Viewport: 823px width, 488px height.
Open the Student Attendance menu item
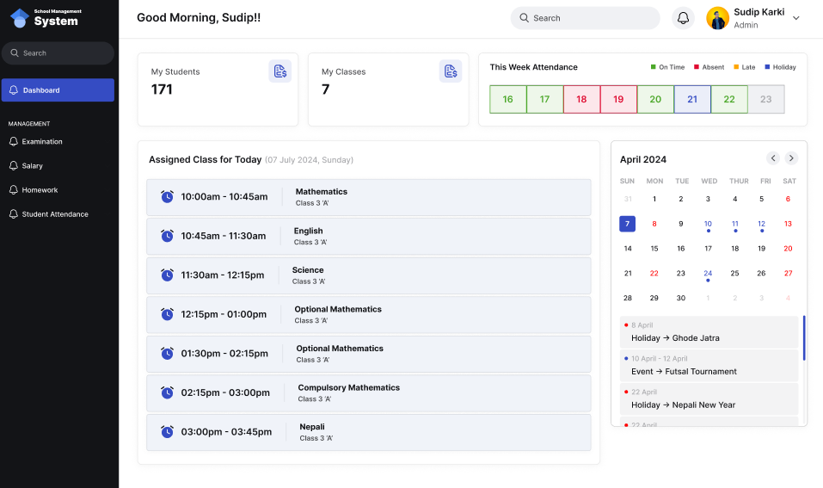point(55,214)
